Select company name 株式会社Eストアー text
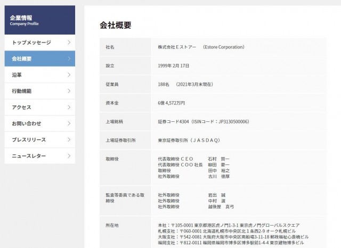 177,47
